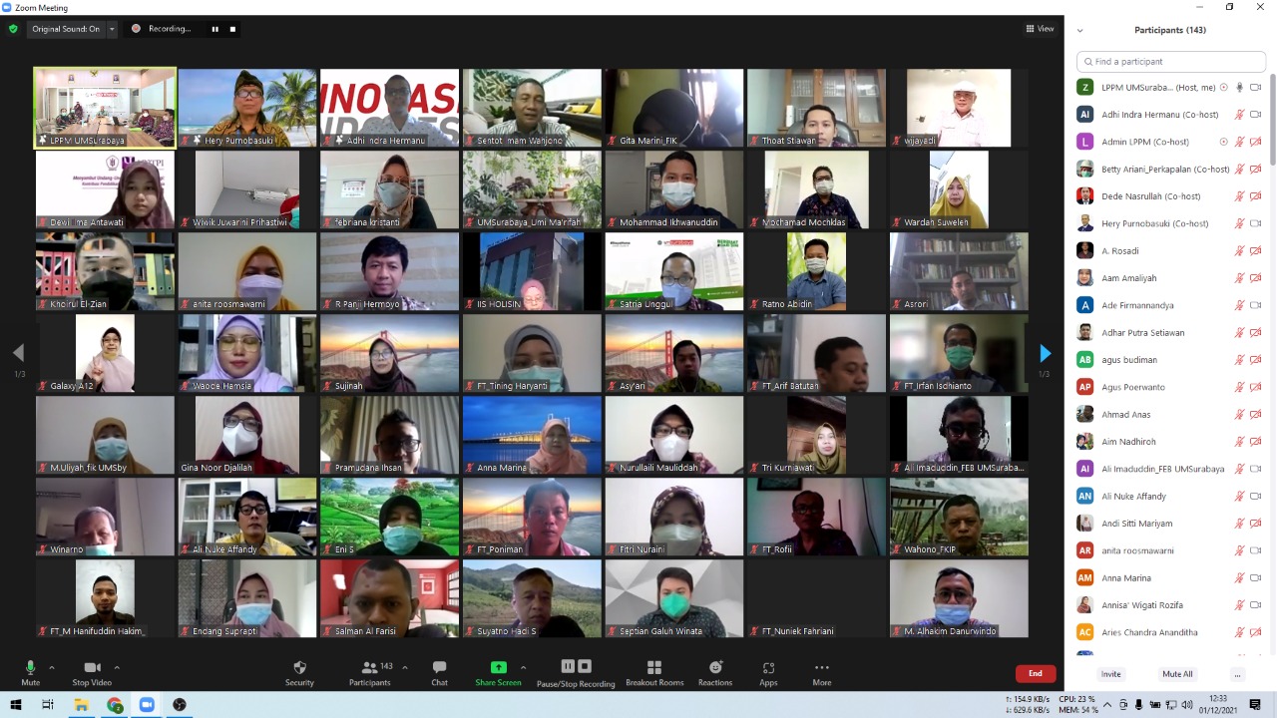Click the microphone icon for LPPM UMSurabaya host
The image size is (1277, 718).
click(x=1239, y=88)
